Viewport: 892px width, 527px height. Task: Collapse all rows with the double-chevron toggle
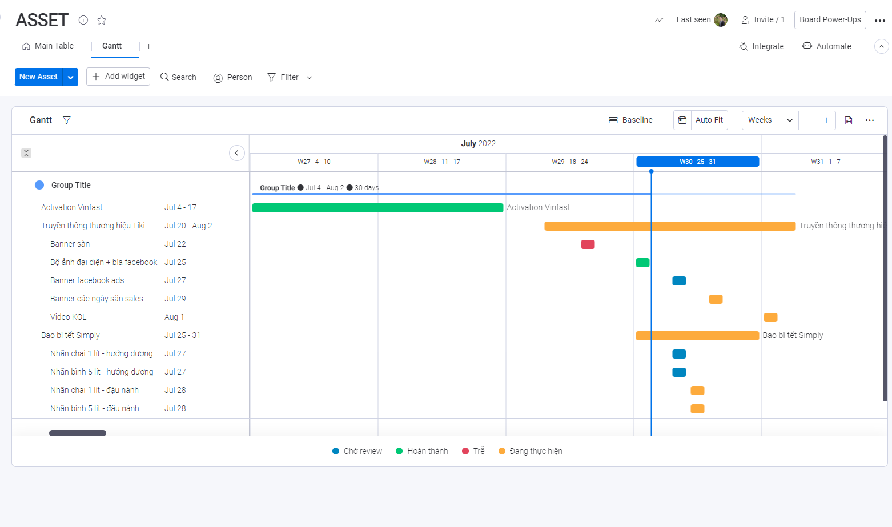(26, 153)
